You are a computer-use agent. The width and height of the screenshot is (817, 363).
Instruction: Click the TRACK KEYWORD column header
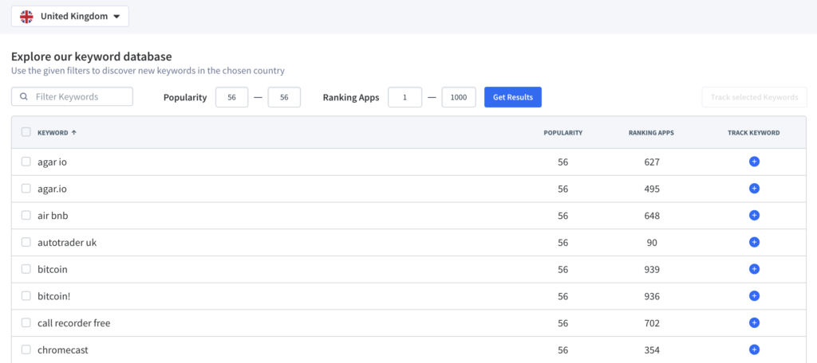753,133
